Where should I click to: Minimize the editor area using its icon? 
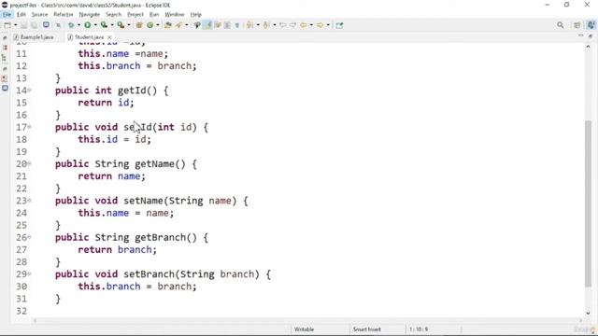tap(581, 35)
